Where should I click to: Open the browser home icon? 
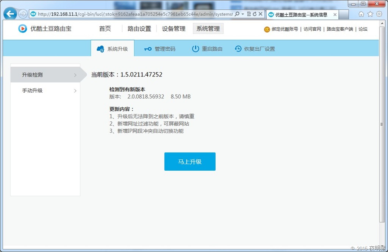coord(361,14)
